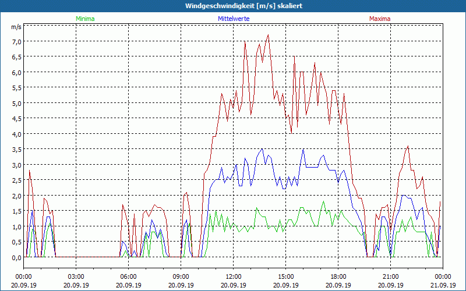
Task: Click the 09:00 time axis label
Action: [181, 277]
